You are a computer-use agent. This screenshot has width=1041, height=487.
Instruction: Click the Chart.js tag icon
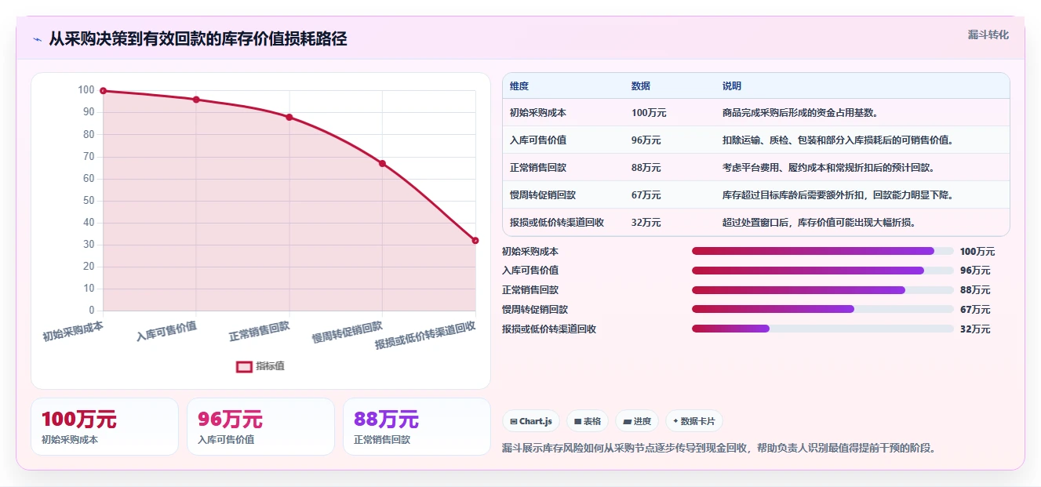[513, 422]
